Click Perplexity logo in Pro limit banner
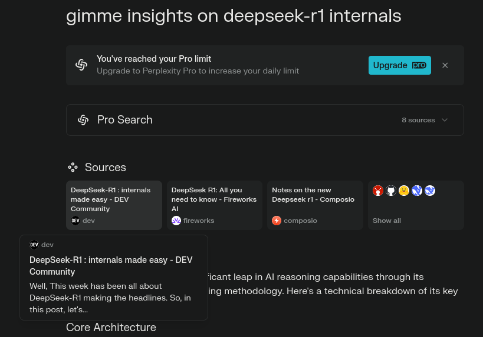Viewport: 483px width, 337px height. tap(81, 65)
